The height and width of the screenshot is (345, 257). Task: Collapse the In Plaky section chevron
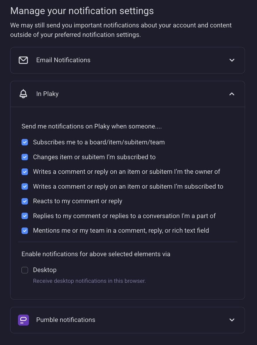[232, 94]
